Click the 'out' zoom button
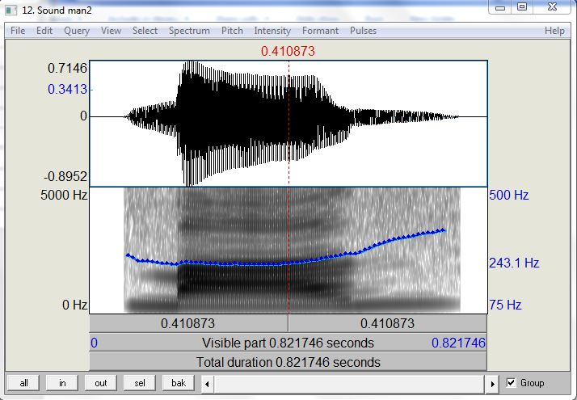The image size is (577, 400). pyautogui.click(x=101, y=383)
